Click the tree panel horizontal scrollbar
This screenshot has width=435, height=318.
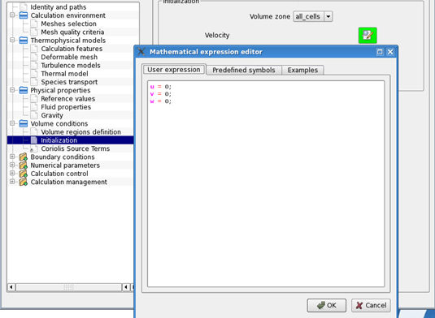(68, 287)
